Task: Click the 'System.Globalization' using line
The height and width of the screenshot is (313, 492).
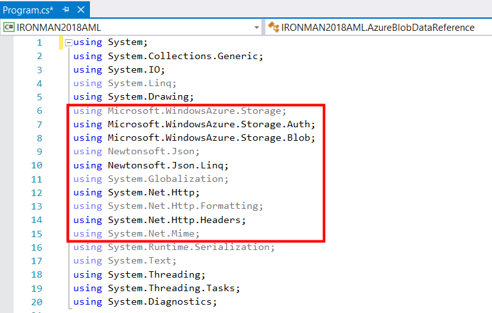Action: point(151,179)
